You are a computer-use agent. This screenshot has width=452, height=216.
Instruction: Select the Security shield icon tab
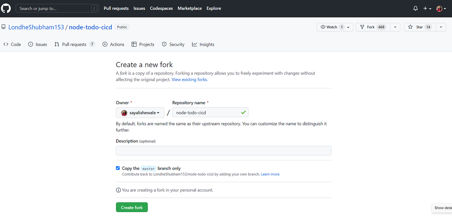click(164, 44)
